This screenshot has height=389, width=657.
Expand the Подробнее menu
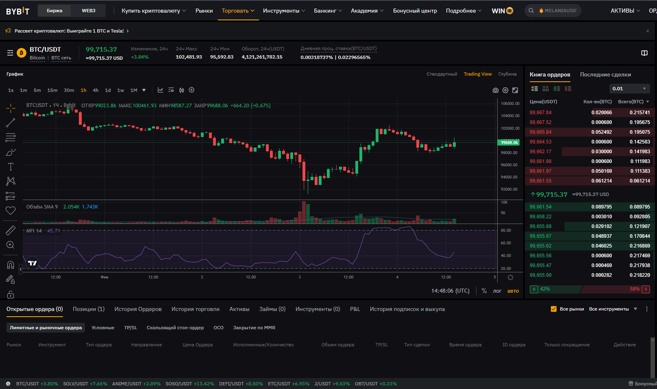click(x=464, y=10)
